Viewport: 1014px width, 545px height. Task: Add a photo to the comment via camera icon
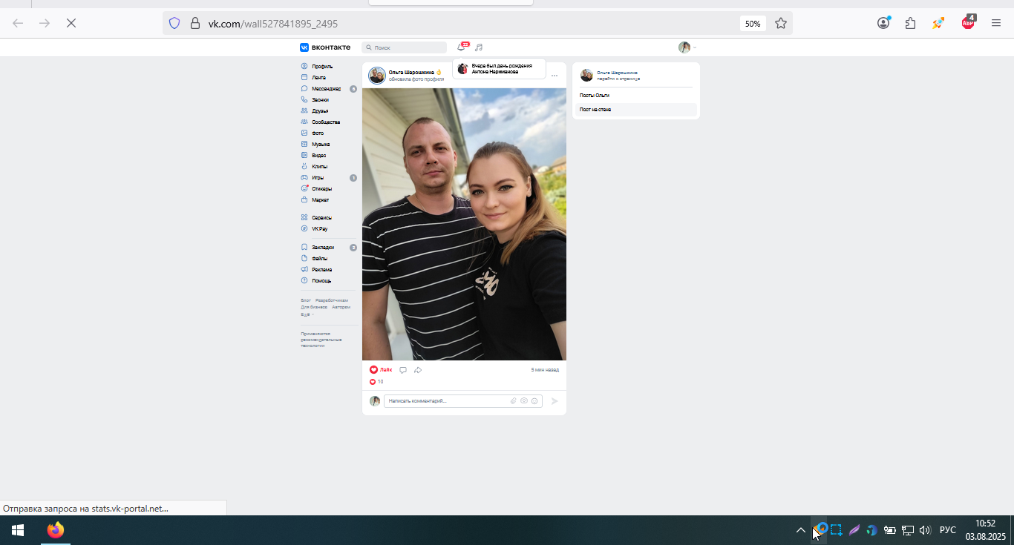pos(524,401)
